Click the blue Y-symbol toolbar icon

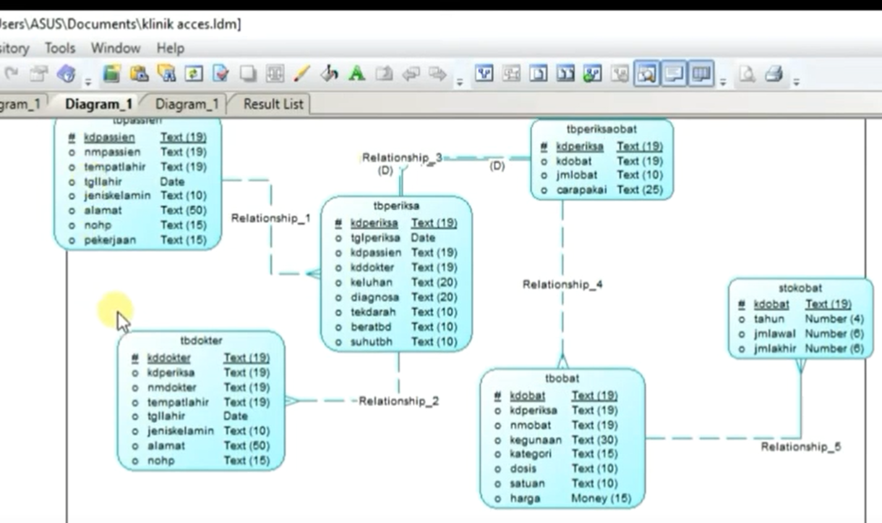484,74
